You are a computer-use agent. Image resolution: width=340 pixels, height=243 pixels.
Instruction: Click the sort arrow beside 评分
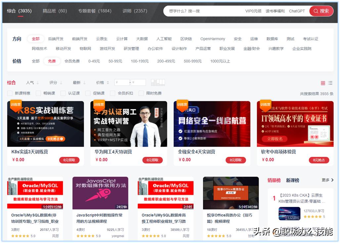point(61,83)
